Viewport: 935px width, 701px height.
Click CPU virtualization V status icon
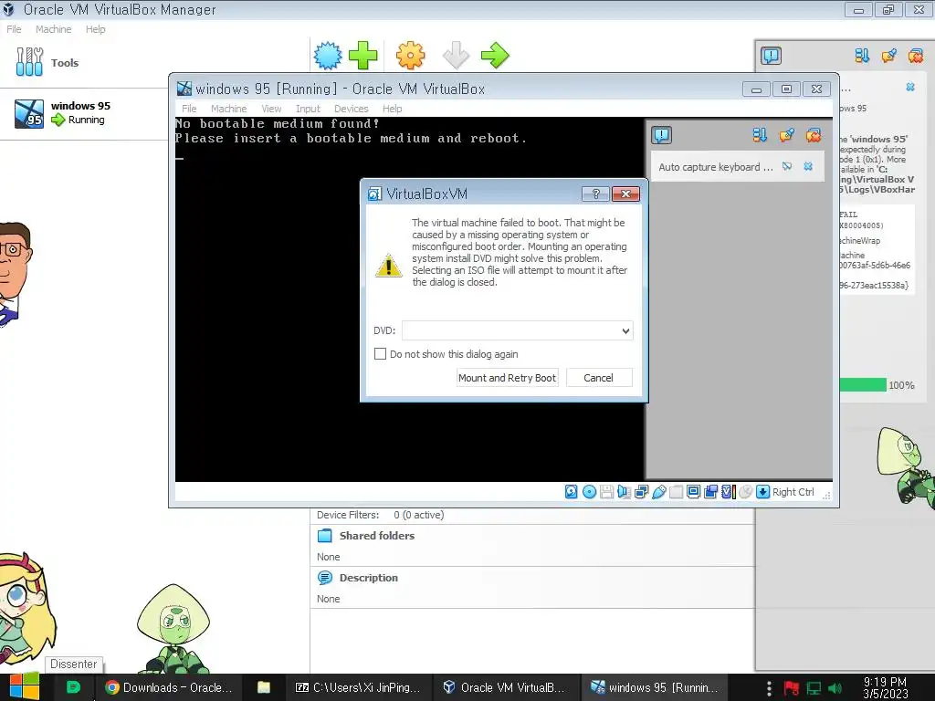(728, 492)
